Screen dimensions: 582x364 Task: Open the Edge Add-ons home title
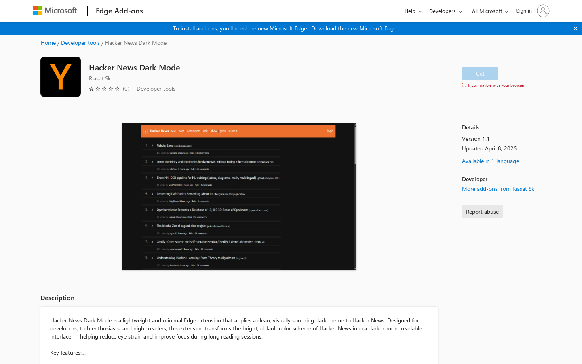point(119,11)
